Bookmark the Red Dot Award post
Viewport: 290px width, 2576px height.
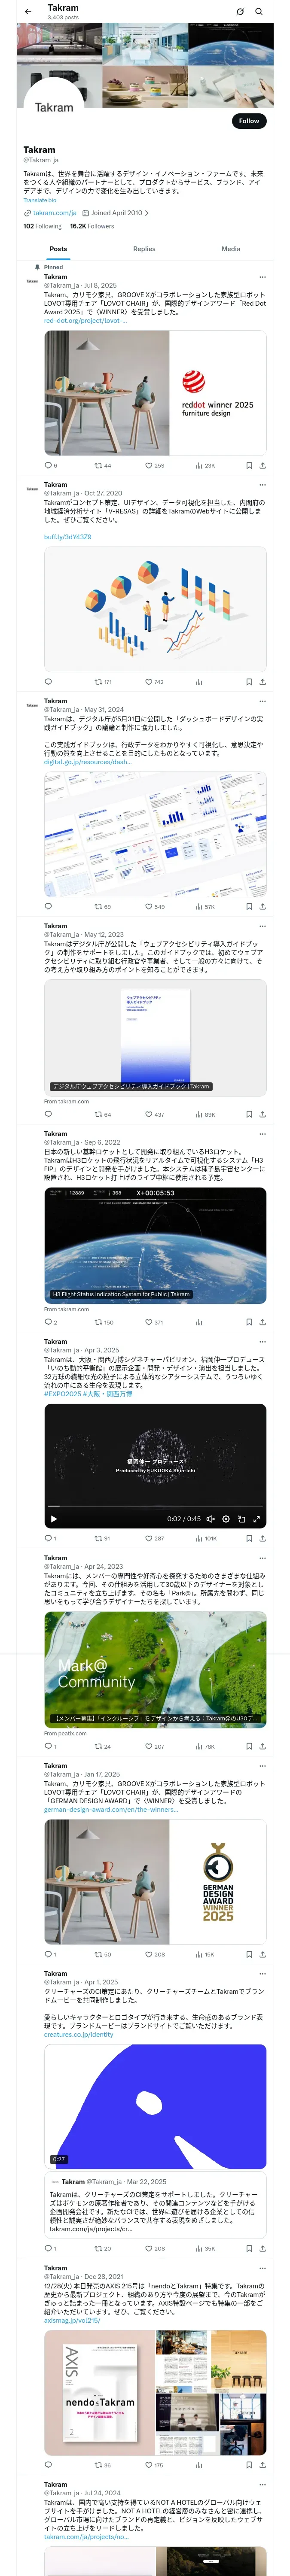[249, 465]
